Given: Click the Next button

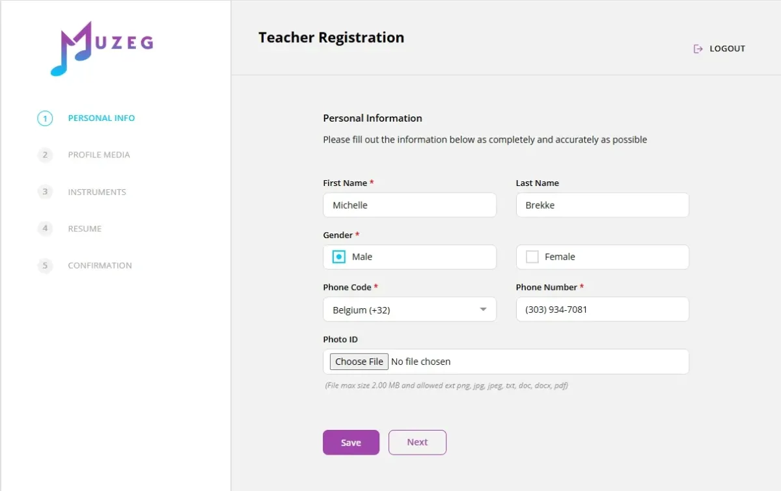Looking at the screenshot, I should 417,442.
